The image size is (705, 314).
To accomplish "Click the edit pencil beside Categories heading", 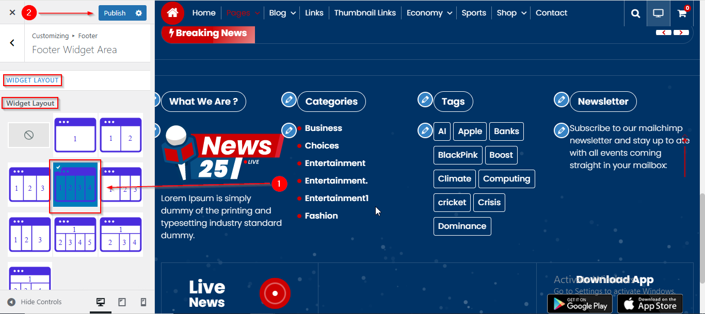I will [289, 100].
